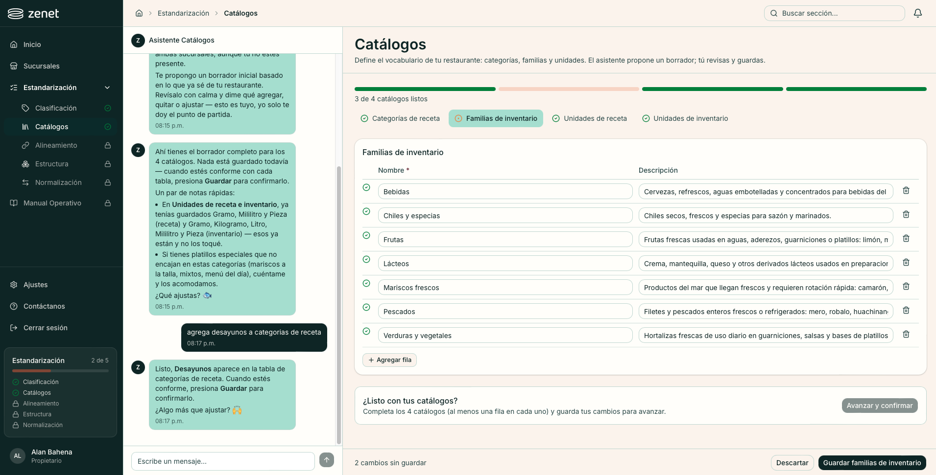The image size is (936, 475).
Task: Toggle the Frutas row status check
Action: tap(366, 235)
